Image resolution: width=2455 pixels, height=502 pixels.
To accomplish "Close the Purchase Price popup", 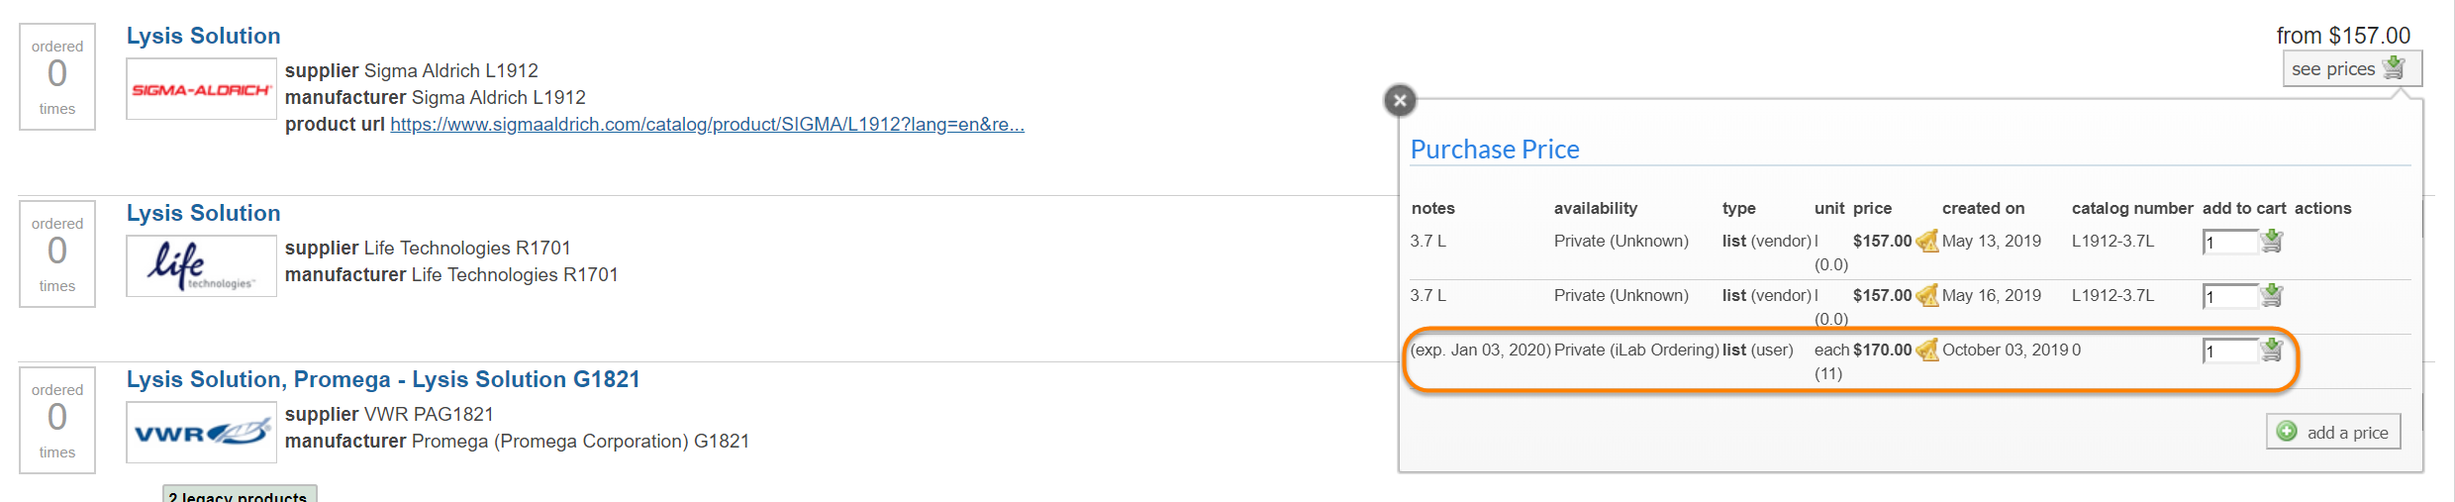I will click(1400, 100).
